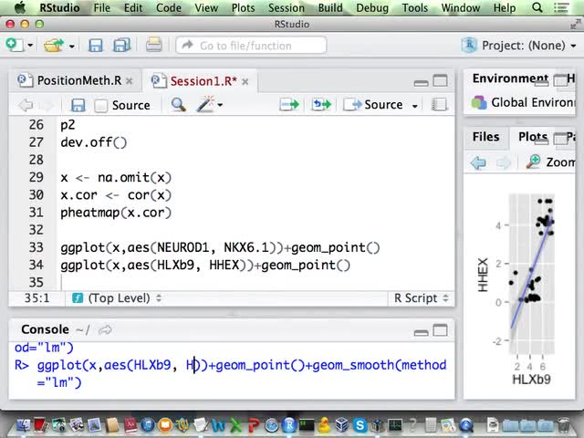Click the Finder icon in the Dock
The height and width of the screenshot is (438, 584).
pos(24,425)
